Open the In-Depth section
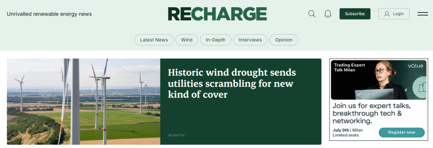Image resolution: width=433 pixels, height=148 pixels. click(x=215, y=40)
